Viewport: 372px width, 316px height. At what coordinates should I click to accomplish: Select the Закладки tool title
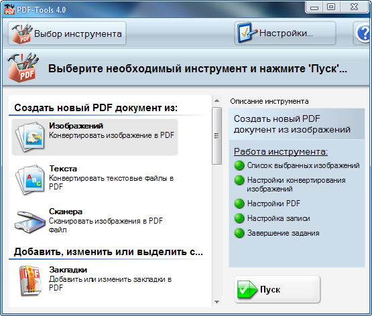[x=68, y=270]
